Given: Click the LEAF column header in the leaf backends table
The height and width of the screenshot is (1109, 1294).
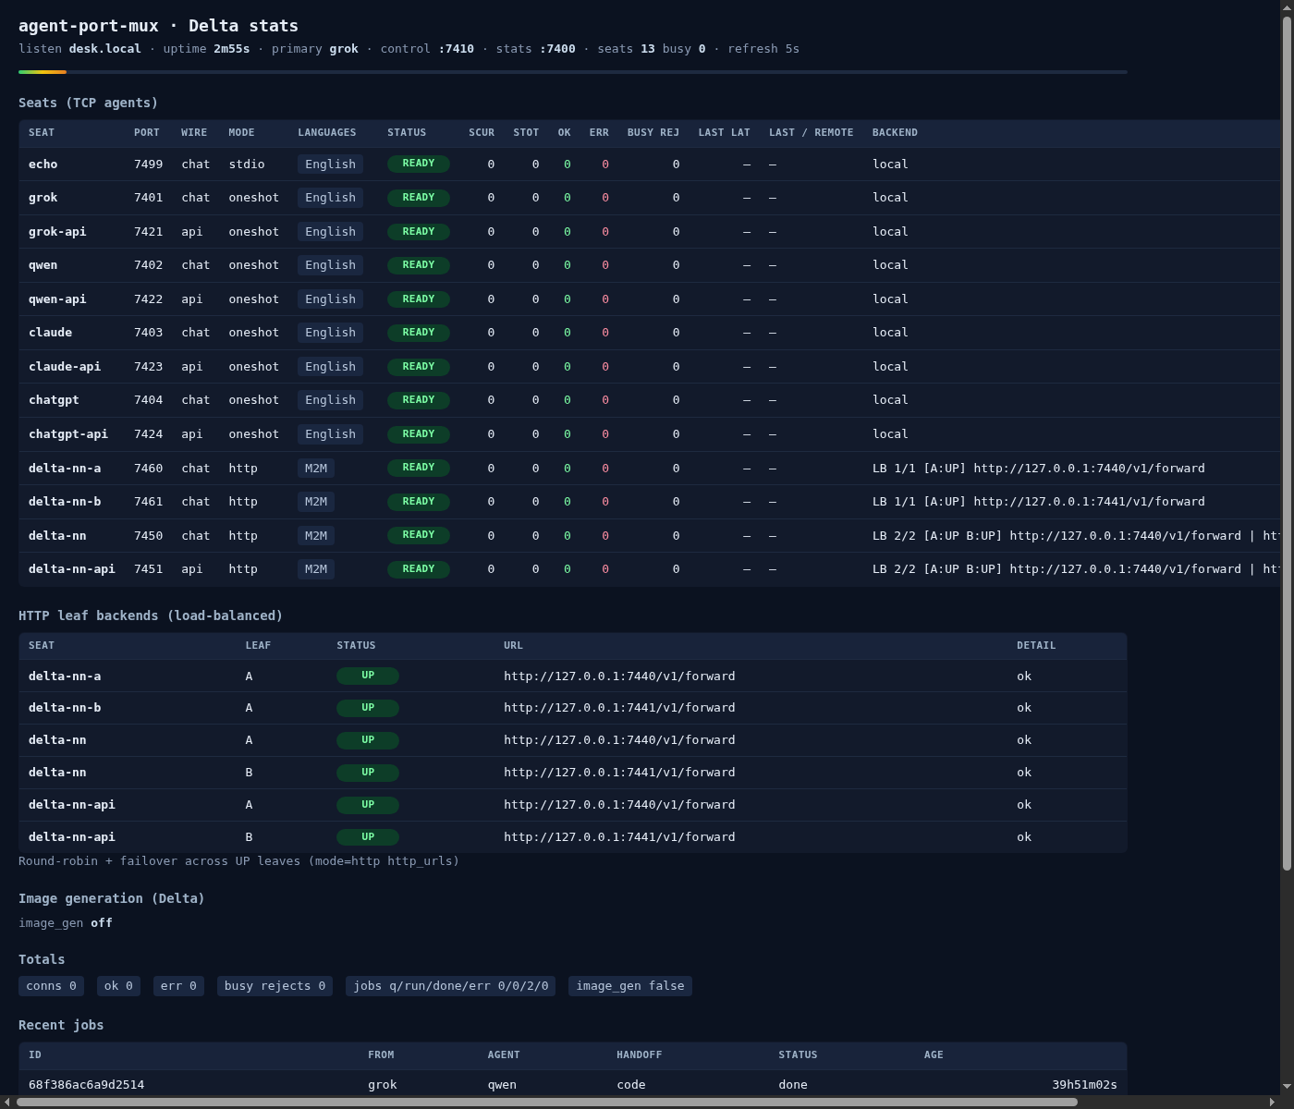Looking at the screenshot, I should tap(258, 645).
